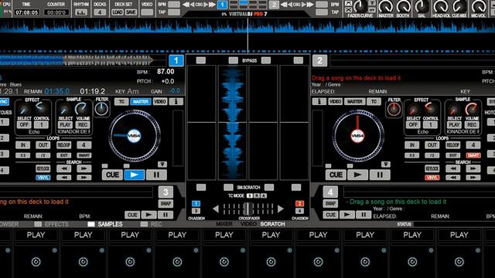Screen dimensions: 495x278
Task: Click the BAL balance knob
Action: pos(422,6)
